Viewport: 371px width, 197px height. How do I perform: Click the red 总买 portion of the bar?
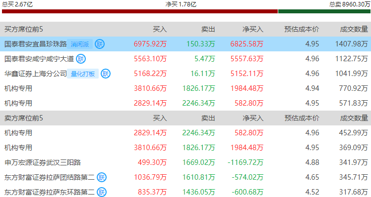tap(139, 11)
